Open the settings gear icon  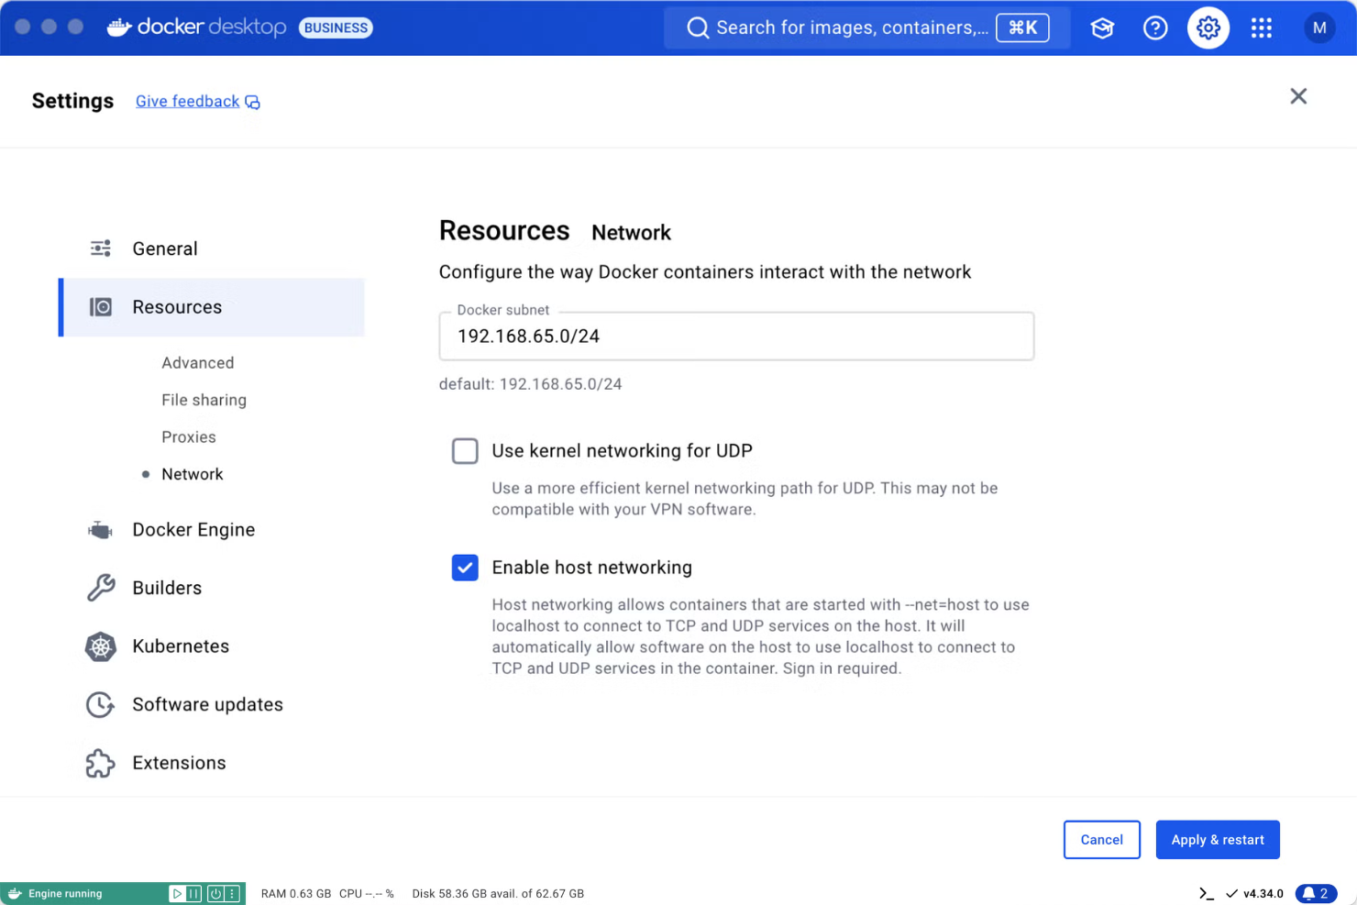(x=1208, y=28)
